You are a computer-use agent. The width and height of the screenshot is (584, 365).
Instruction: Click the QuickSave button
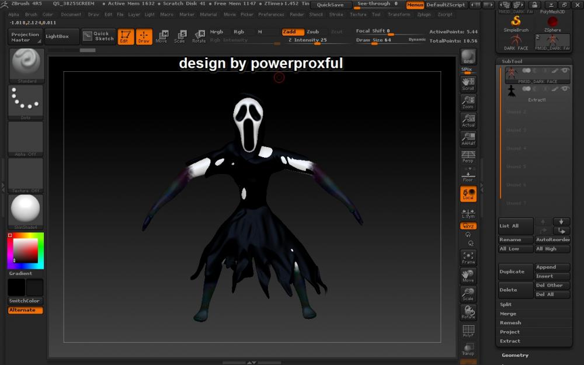pyautogui.click(x=331, y=5)
